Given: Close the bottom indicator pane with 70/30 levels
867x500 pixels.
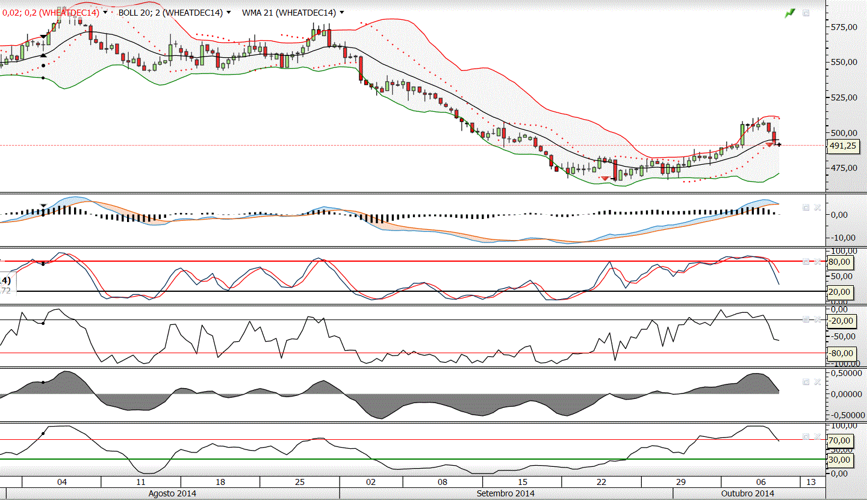Looking at the screenshot, I should pyautogui.click(x=817, y=436).
